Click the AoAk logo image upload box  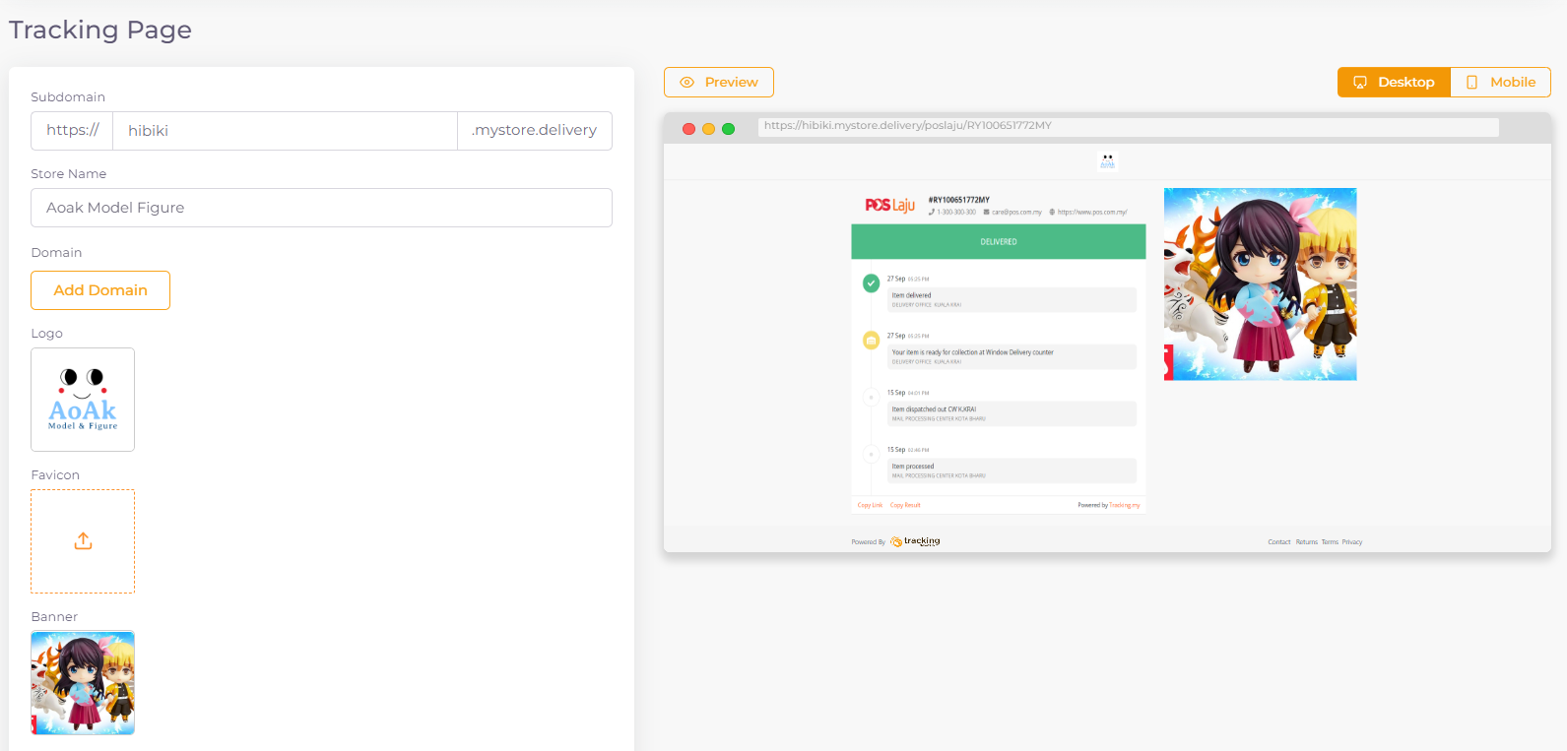(83, 400)
